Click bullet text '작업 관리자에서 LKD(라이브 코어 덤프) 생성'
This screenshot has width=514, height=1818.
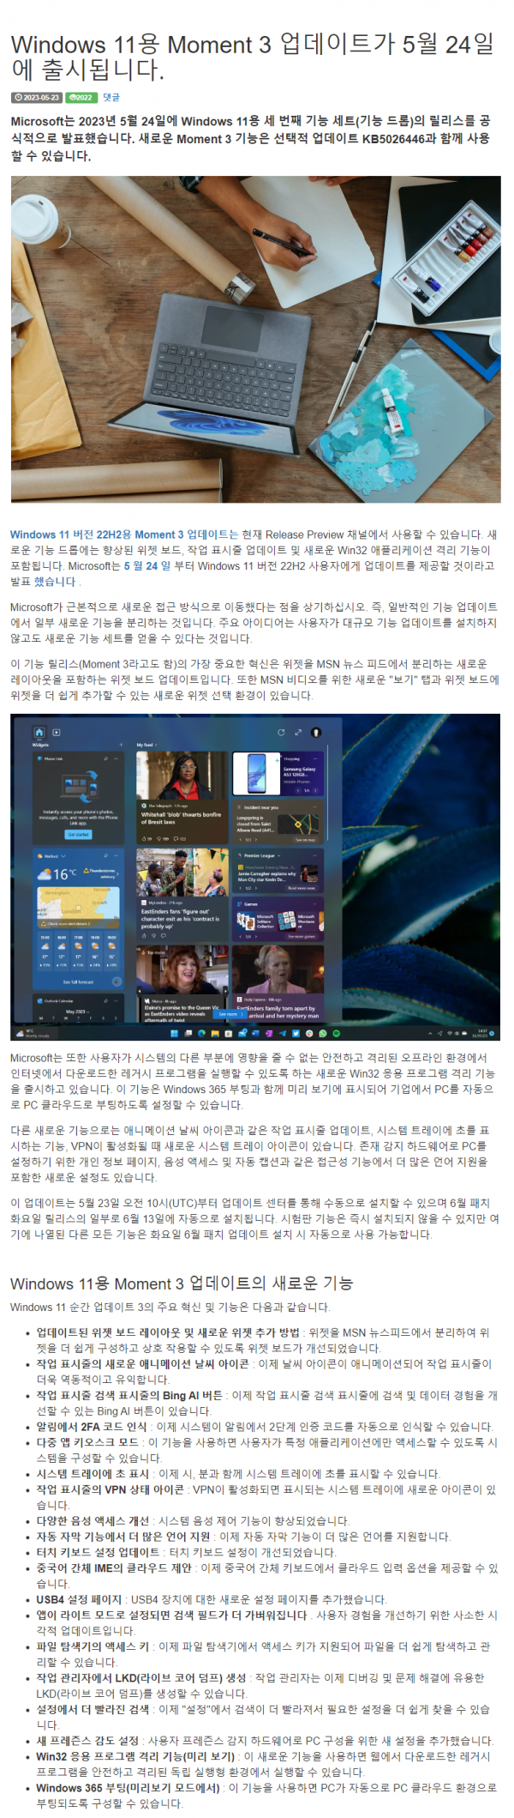point(140,1677)
